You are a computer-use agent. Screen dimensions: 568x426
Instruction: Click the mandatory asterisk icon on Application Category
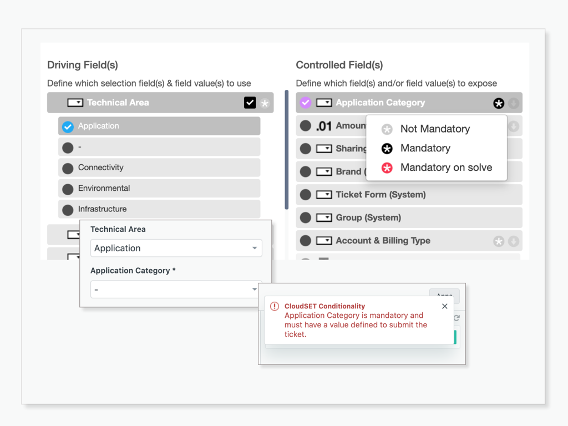coord(499,103)
